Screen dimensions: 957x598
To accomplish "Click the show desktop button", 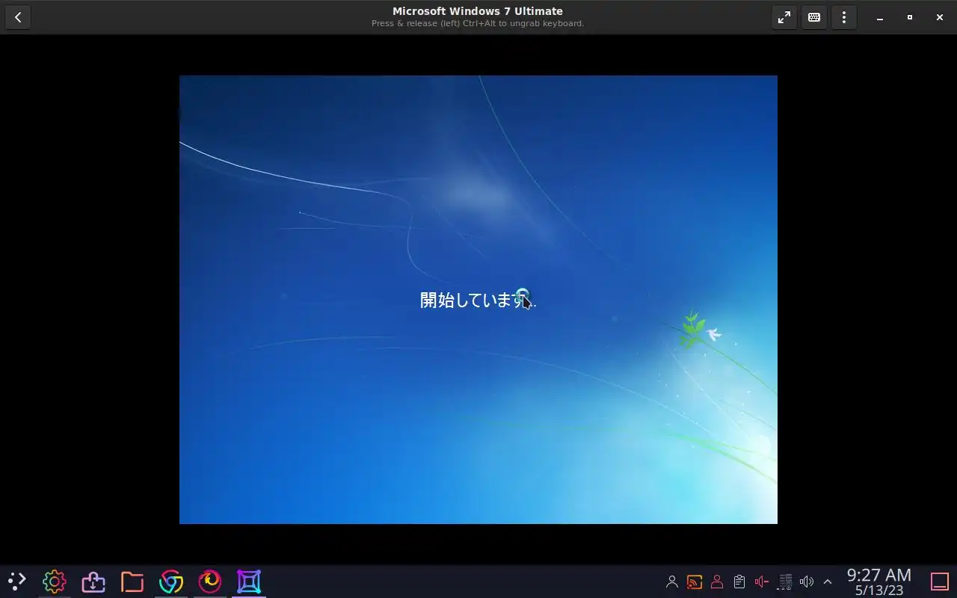I will tap(940, 582).
